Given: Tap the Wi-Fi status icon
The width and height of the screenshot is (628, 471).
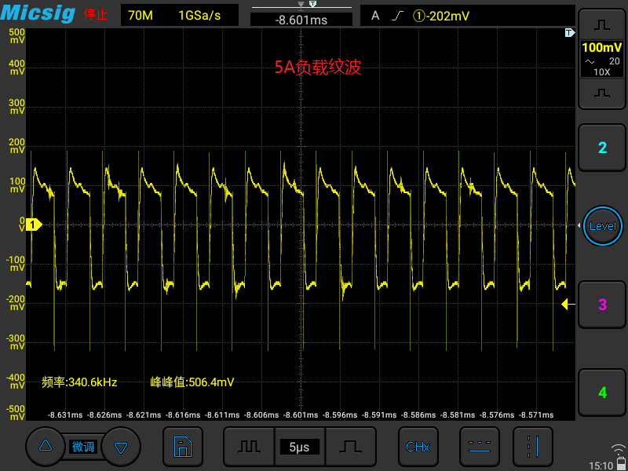Looking at the screenshot, I should pos(619,449).
